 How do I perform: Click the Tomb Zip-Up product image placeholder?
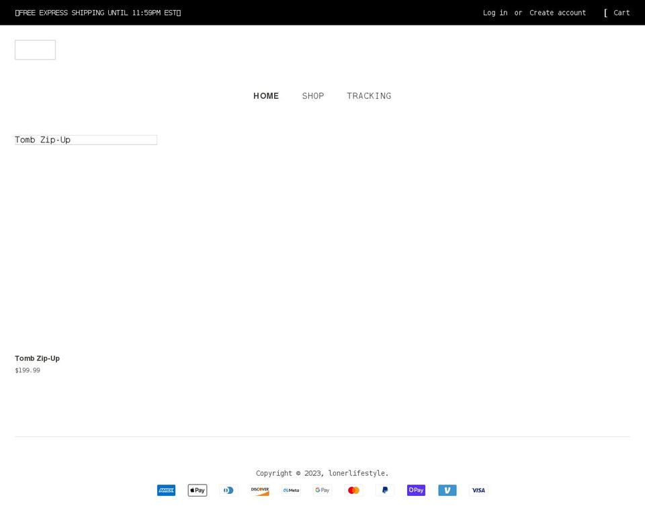tap(86, 140)
